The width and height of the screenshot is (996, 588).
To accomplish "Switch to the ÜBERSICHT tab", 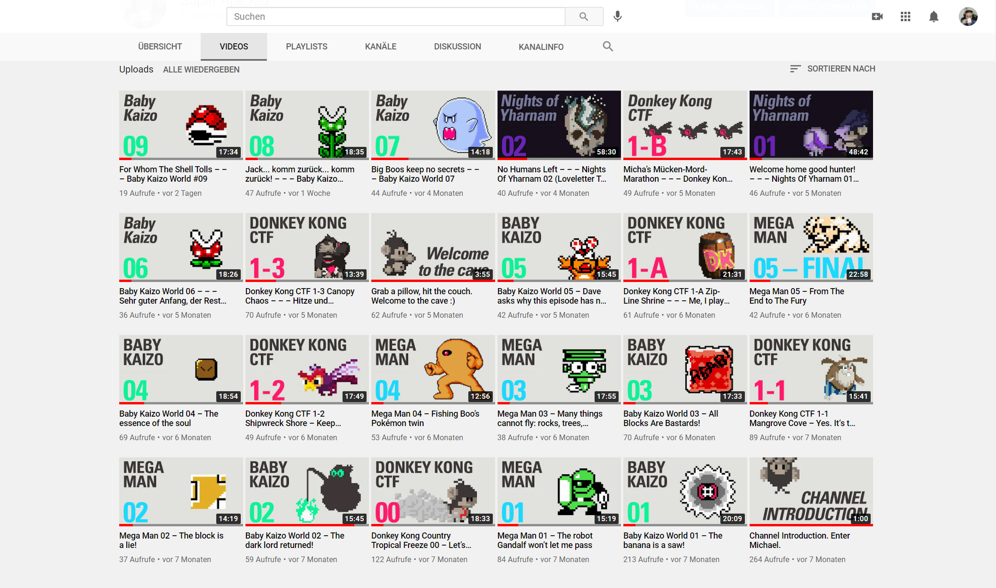I will (x=160, y=47).
